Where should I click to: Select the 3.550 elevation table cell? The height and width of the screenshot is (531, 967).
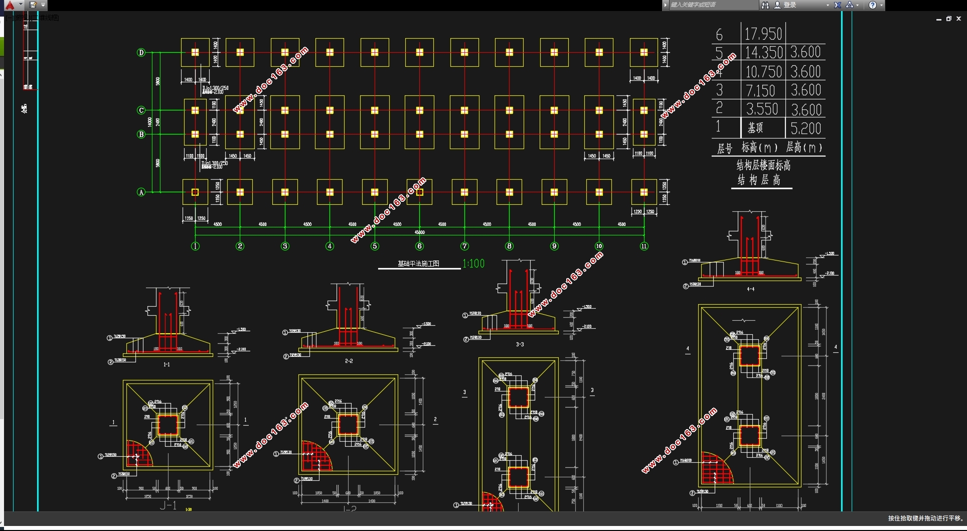[x=762, y=109]
